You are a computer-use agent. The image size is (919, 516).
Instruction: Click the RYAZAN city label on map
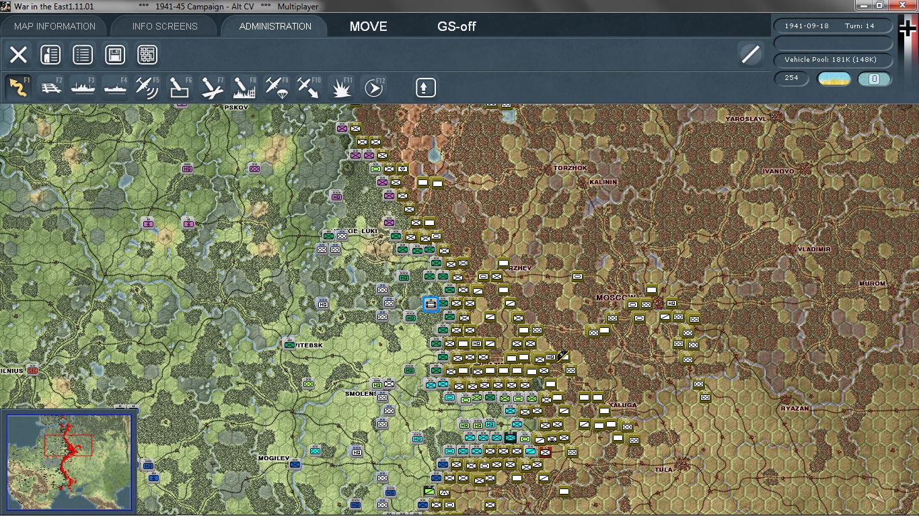[x=795, y=408]
